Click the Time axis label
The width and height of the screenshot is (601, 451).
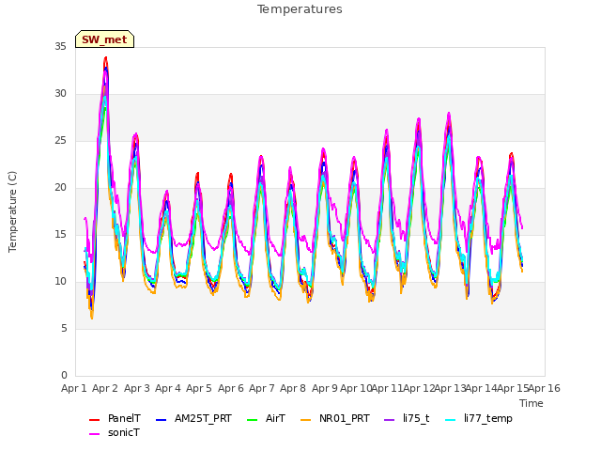click(x=532, y=403)
